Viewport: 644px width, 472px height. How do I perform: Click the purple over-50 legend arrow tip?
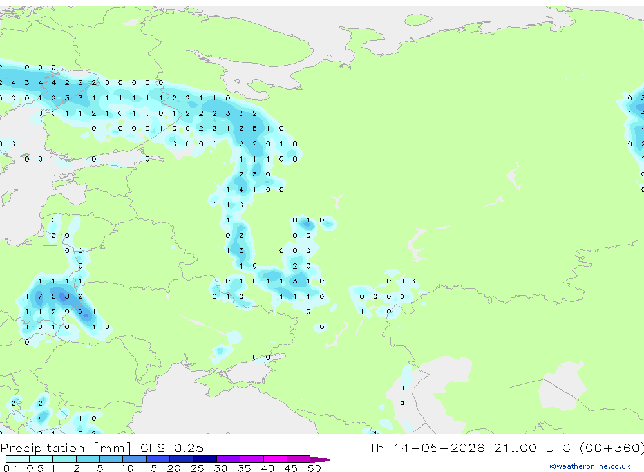tap(323, 460)
